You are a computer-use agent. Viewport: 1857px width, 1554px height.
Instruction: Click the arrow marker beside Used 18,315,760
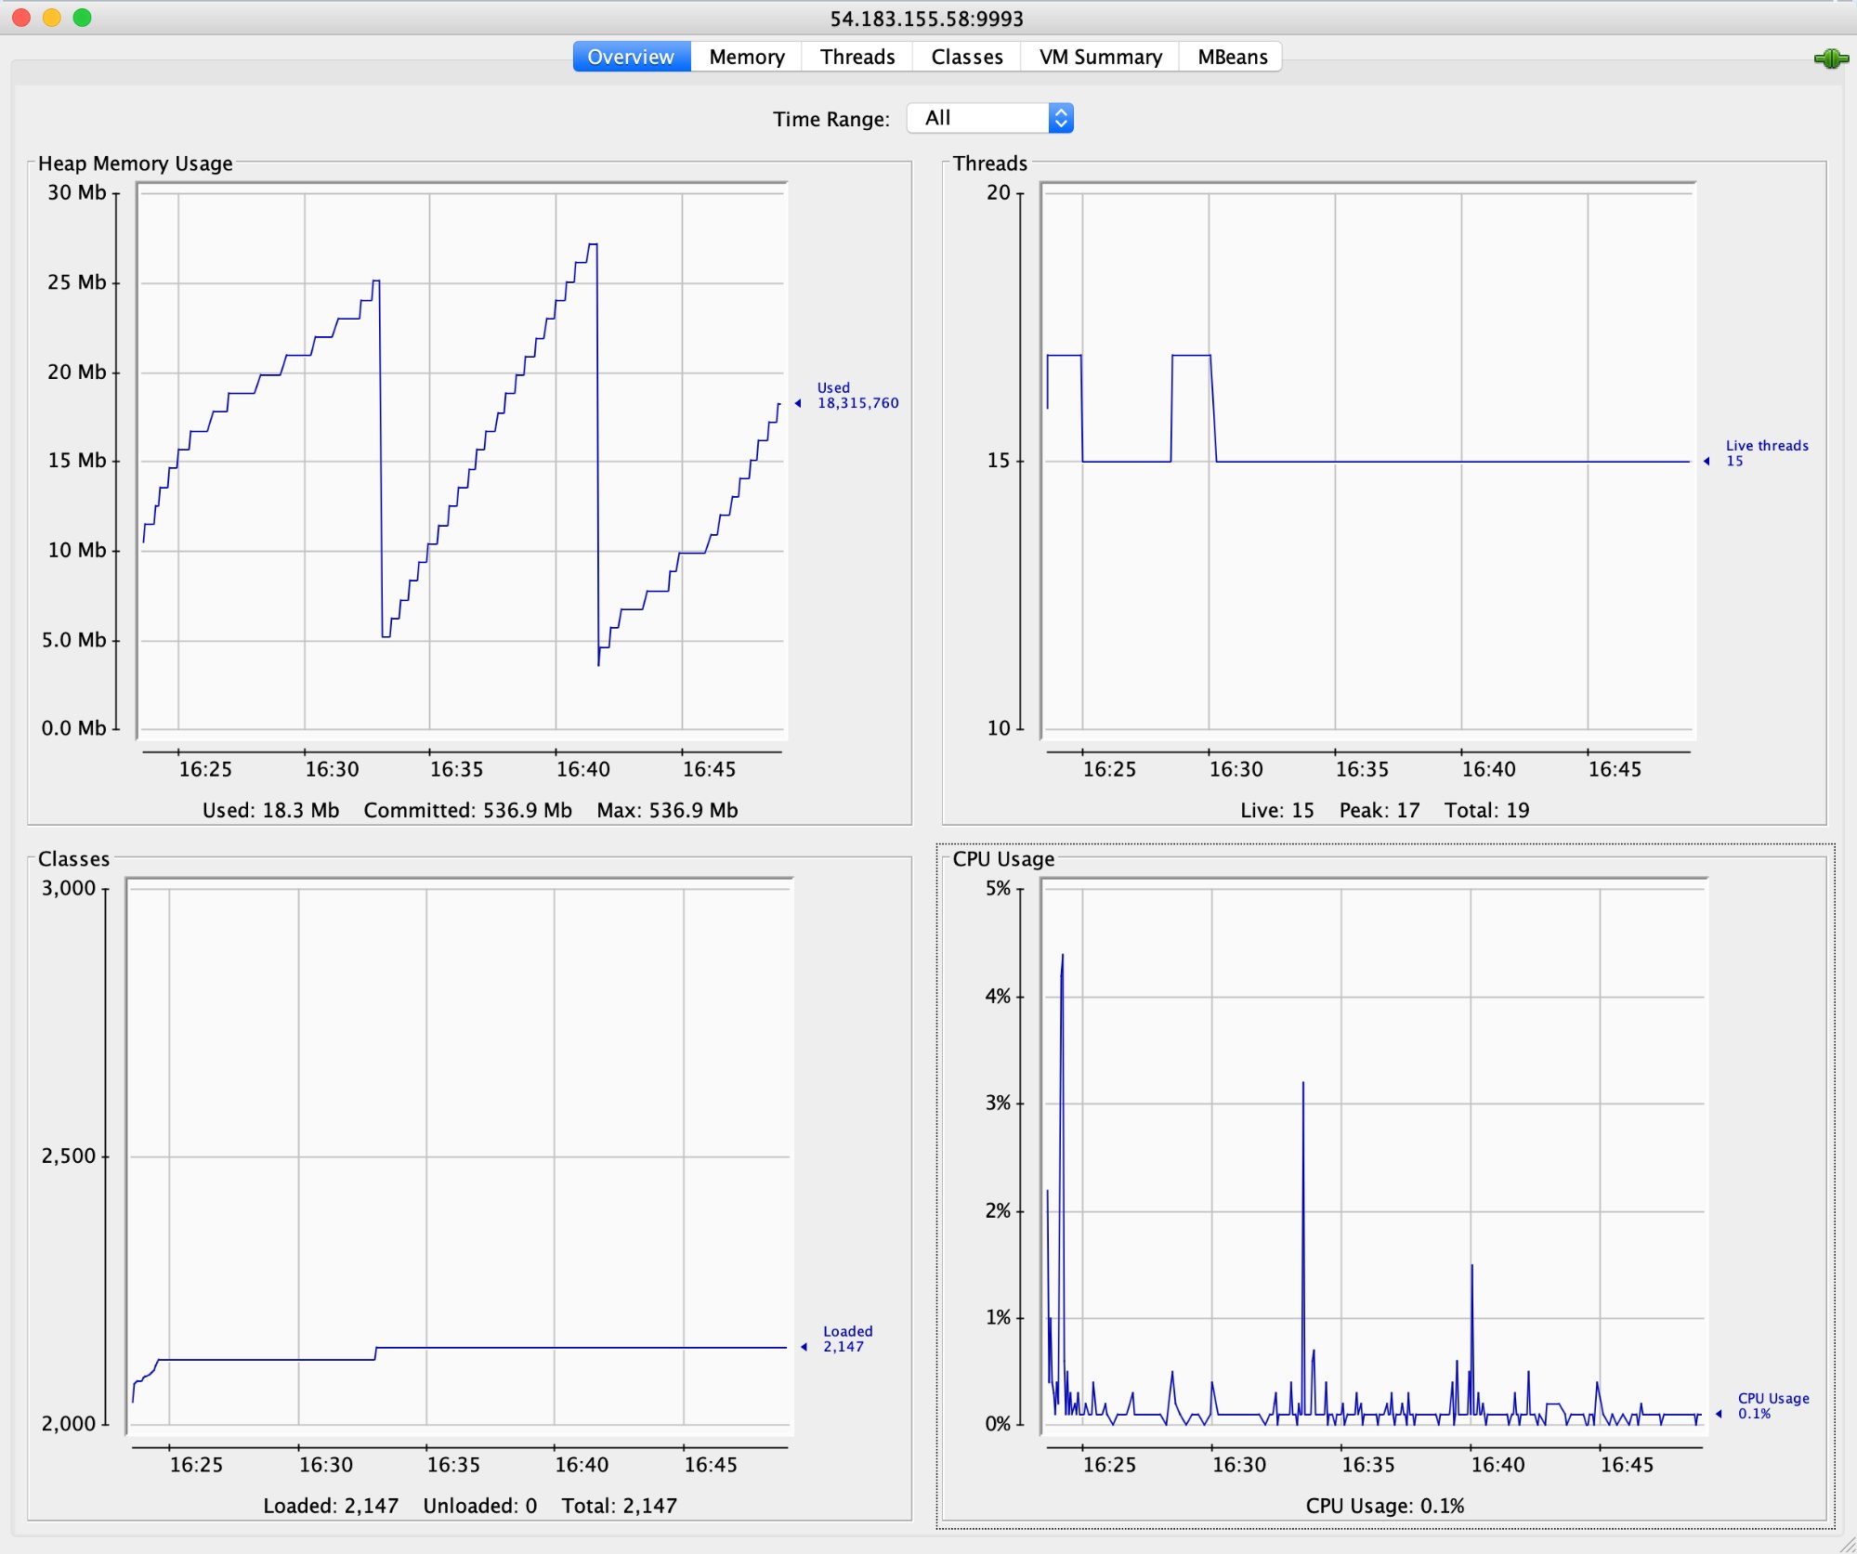(799, 402)
